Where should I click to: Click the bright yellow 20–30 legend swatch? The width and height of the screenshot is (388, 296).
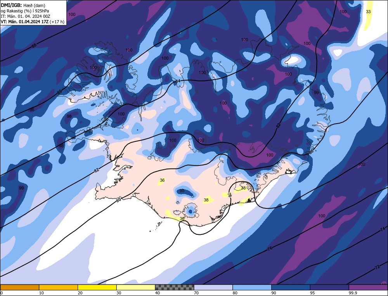click(97, 287)
